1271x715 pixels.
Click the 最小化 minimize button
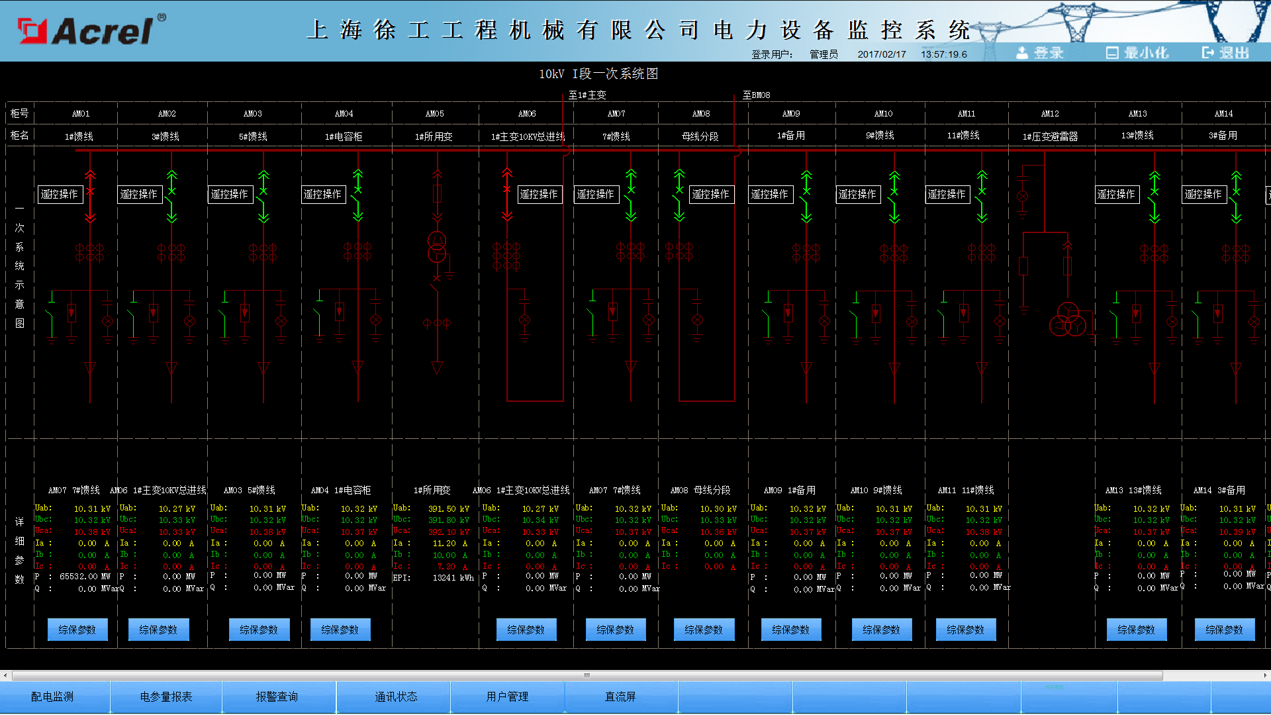pyautogui.click(x=1137, y=53)
